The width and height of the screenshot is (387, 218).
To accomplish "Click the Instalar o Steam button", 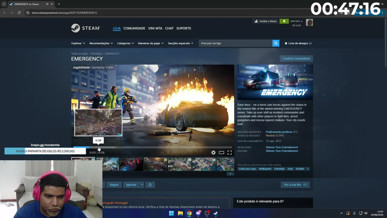I will coord(265,21).
